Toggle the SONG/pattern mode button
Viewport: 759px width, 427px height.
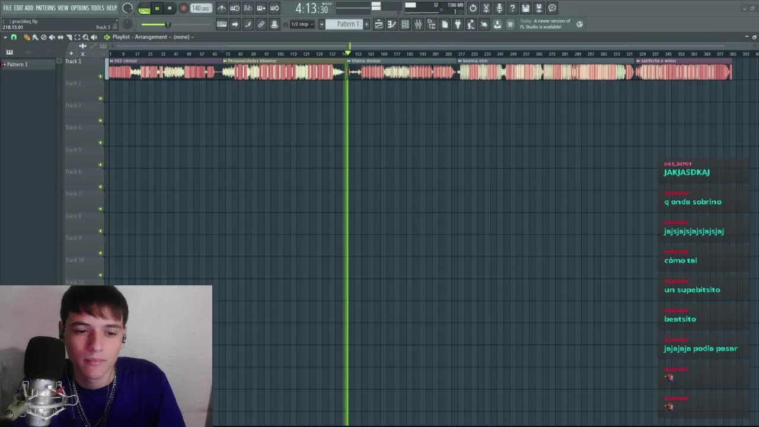(144, 8)
